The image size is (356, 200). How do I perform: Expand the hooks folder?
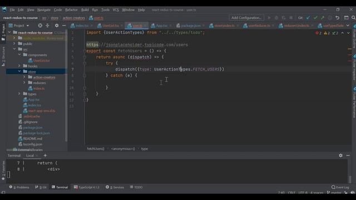tap(19, 66)
